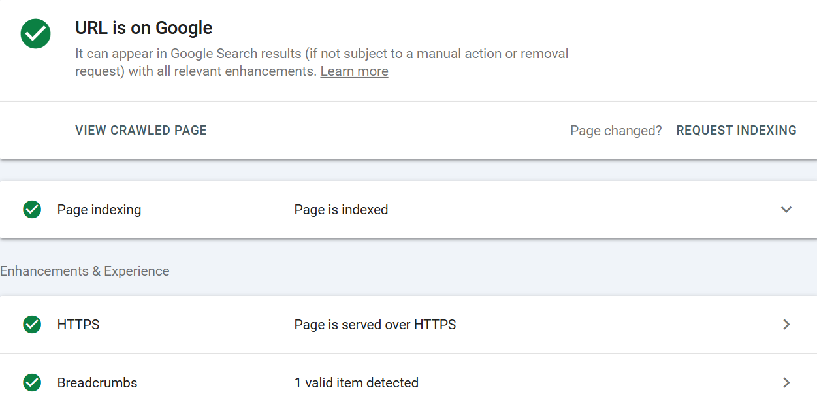Select the "URL is on Google" heading
The width and height of the screenshot is (817, 409).
144,28
